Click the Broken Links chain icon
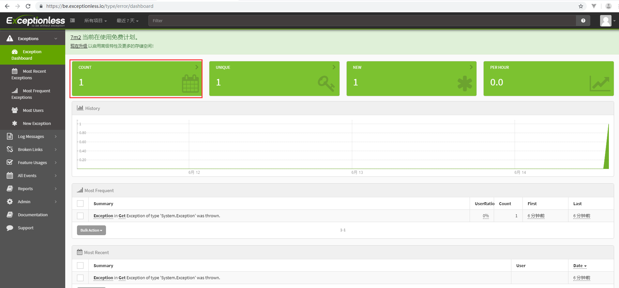The height and width of the screenshot is (288, 619). pyautogui.click(x=10, y=149)
